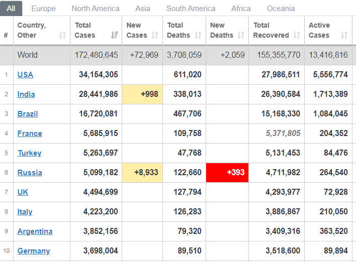
Task: Open the Russia country link
Action: pos(30,173)
